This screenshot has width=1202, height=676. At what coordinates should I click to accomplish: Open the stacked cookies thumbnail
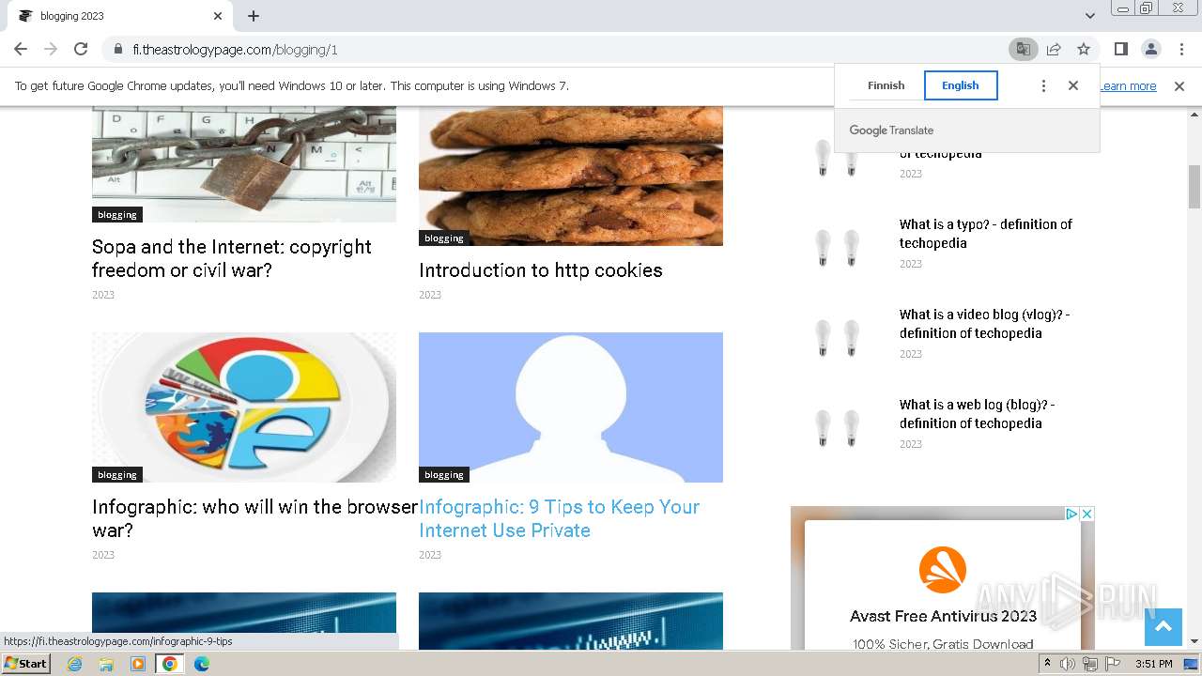click(571, 176)
